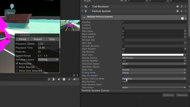Restart the particle simulation
Image resolution: width=190 pixels, height=107 pixels.
point(38,39)
